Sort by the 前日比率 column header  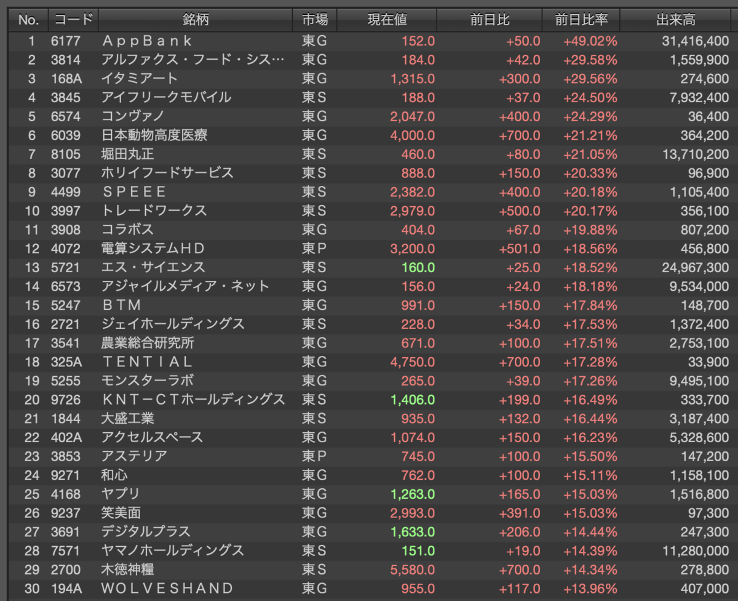pyautogui.click(x=581, y=20)
